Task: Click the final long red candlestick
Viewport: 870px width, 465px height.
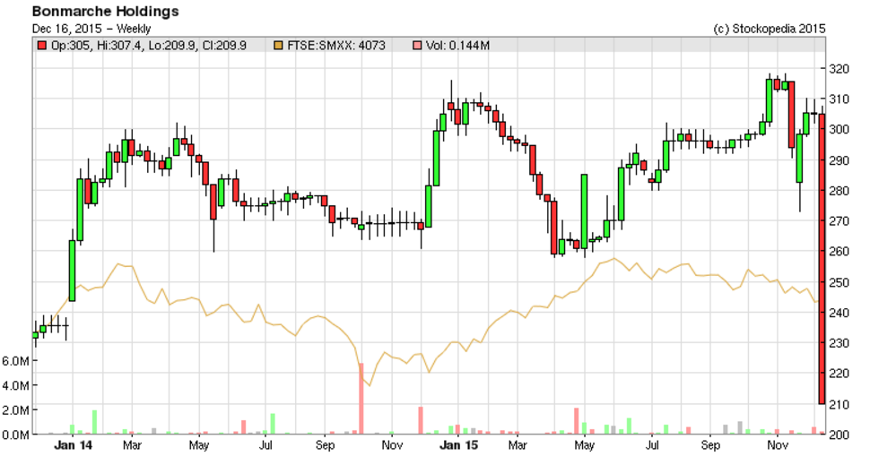Action: (x=822, y=259)
